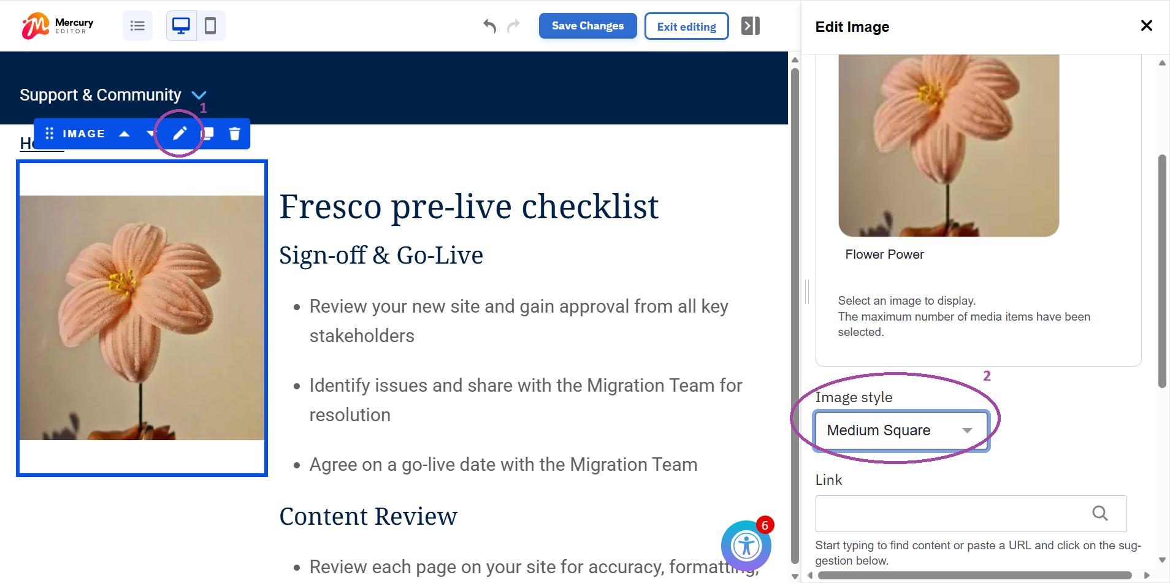This screenshot has height=583, width=1170.
Task: Switch to desktop preview mode
Action: 181,26
